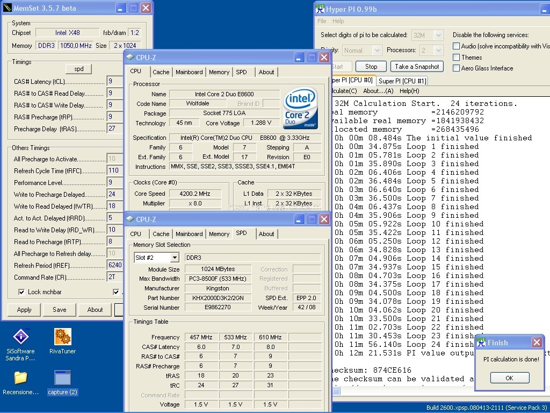This screenshot has height=413, width=550.
Task: Open the Act. to Act. Delayed (tRRD) dropdown
Action: [115, 218]
